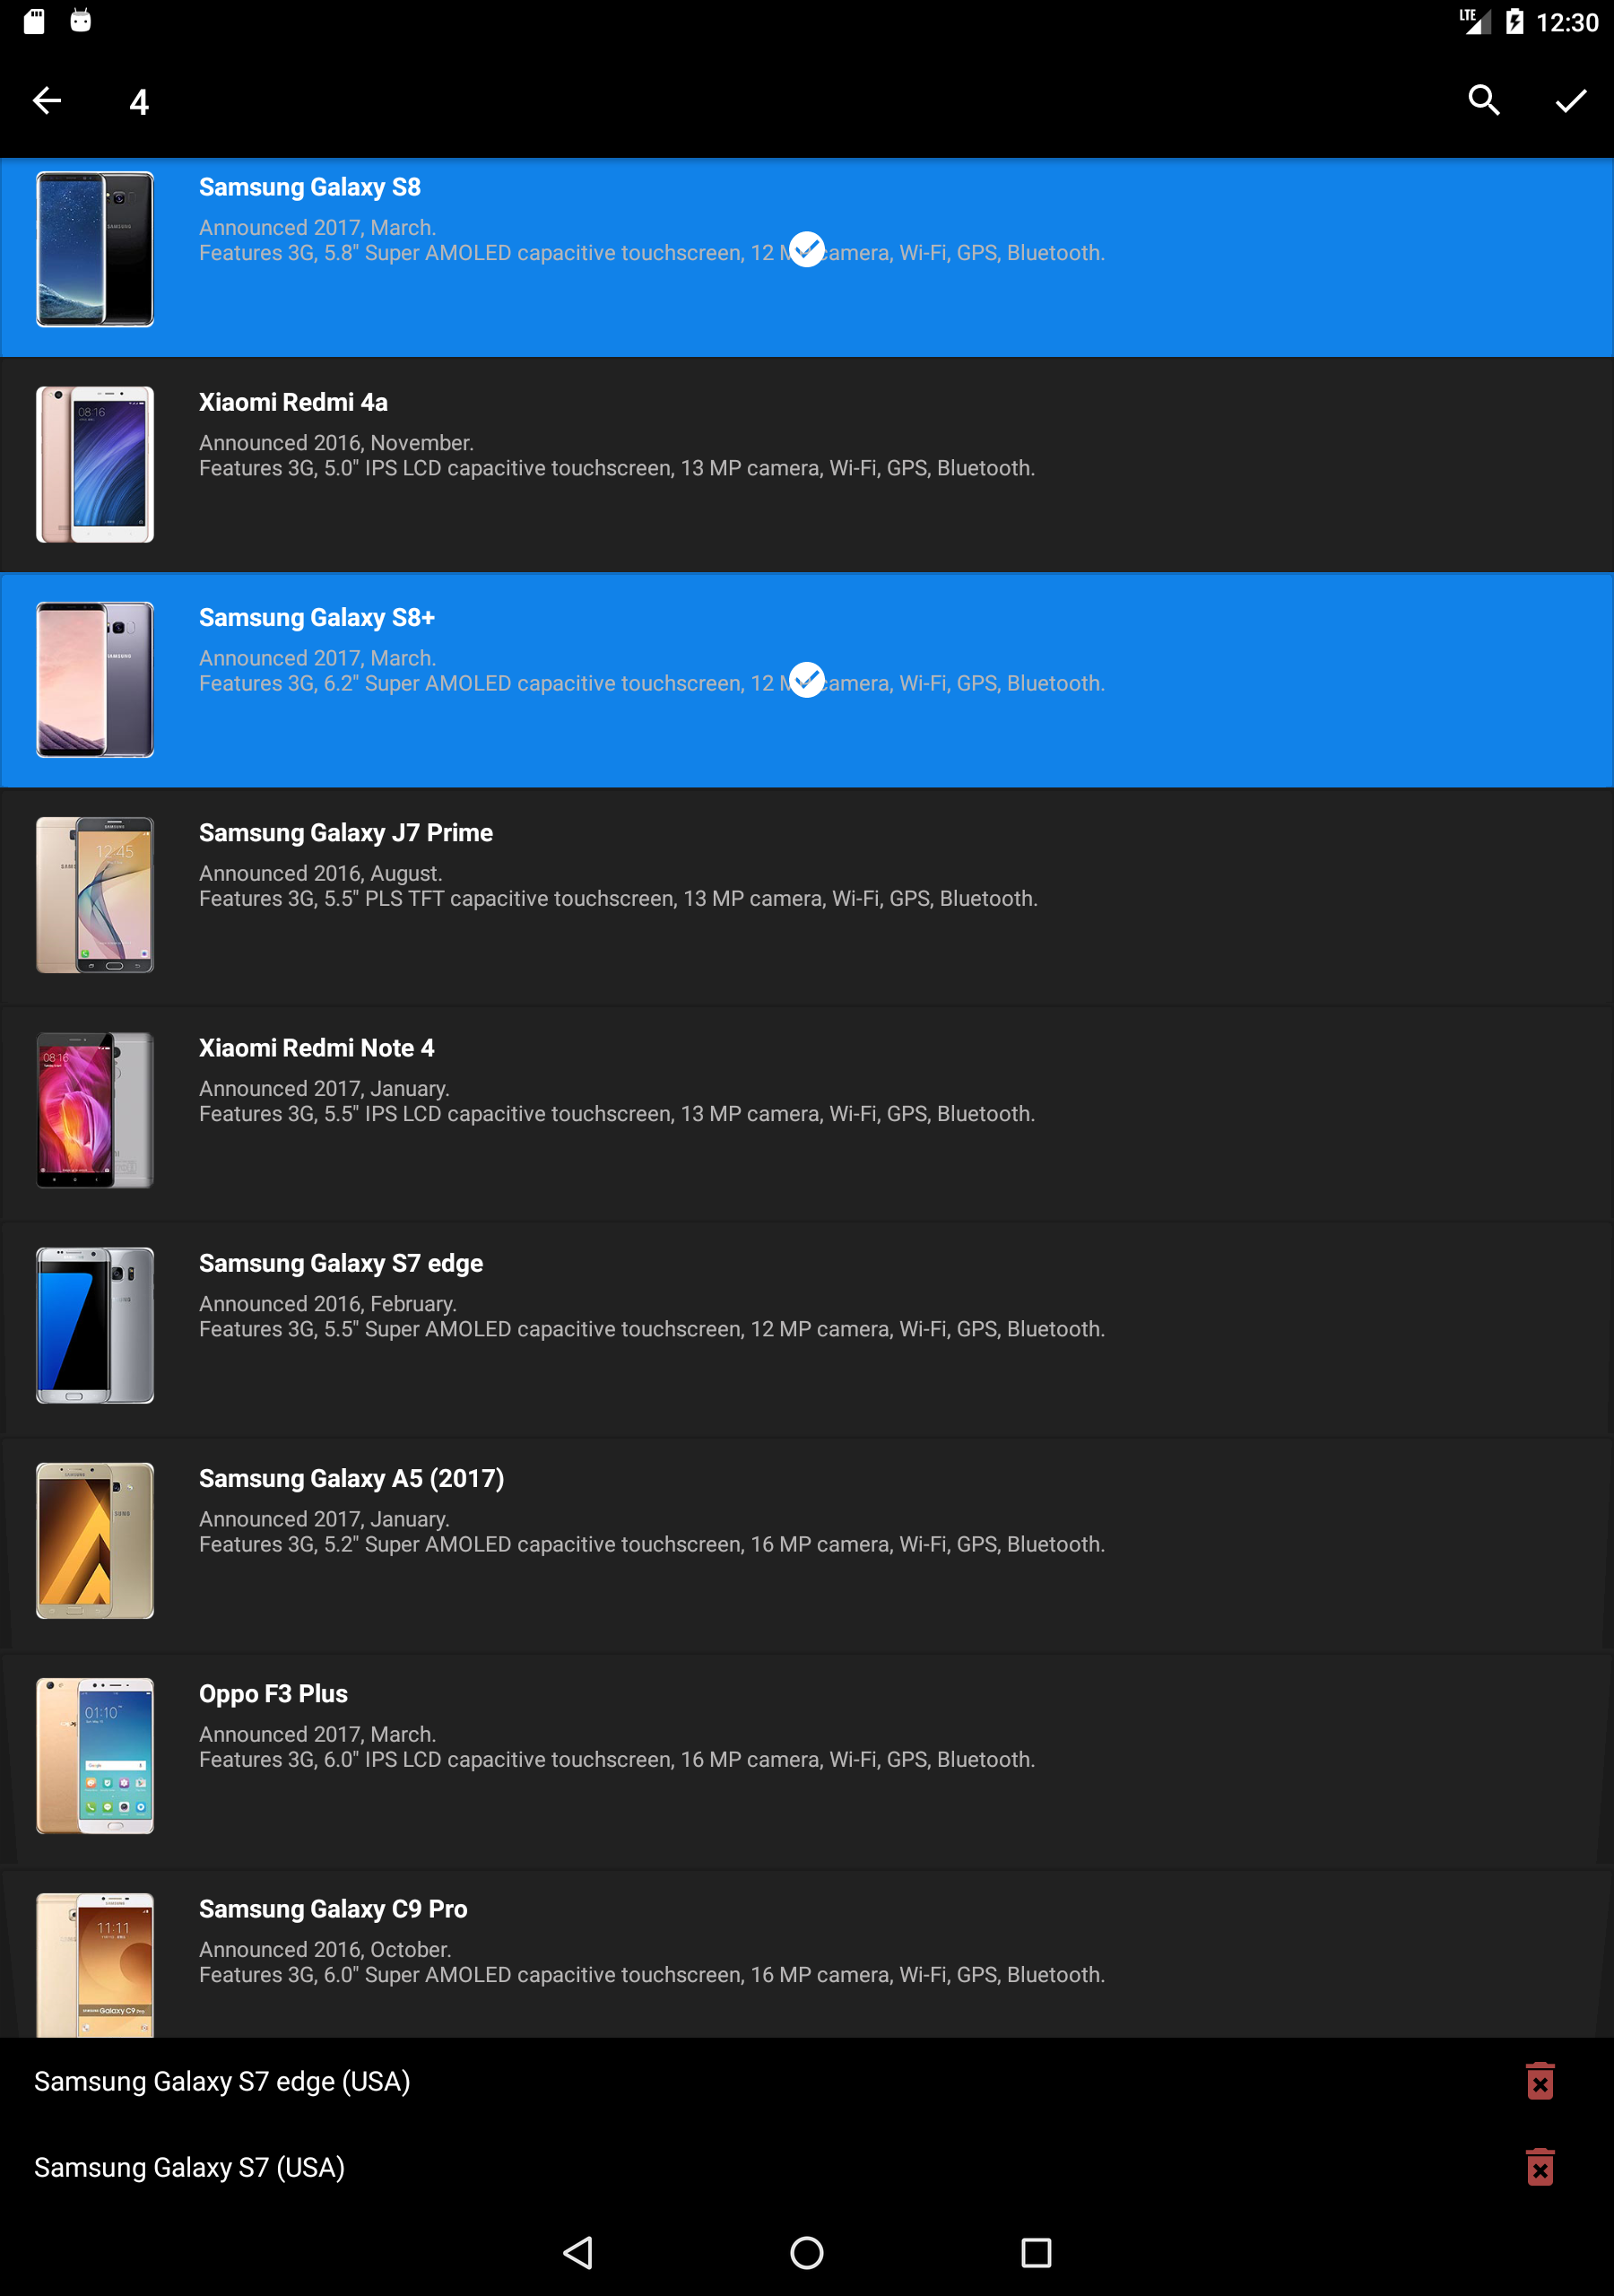Select the Samsung Galaxy C9 Pro row
Viewport: 1614px width, 2296px height.
(x=807, y=1954)
